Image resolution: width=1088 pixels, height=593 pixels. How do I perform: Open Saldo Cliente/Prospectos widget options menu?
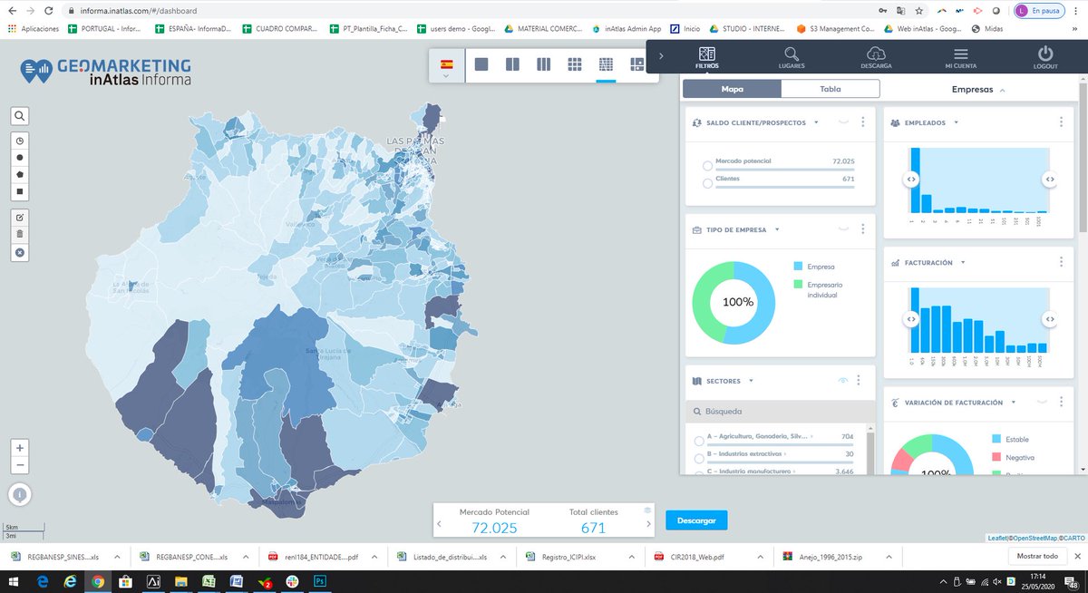(863, 122)
